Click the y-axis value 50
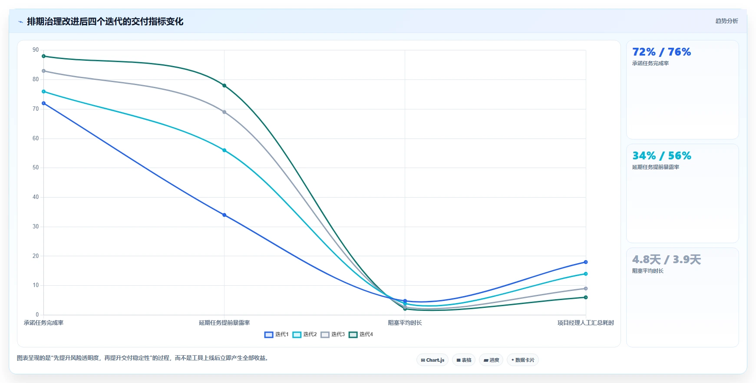 click(36, 168)
